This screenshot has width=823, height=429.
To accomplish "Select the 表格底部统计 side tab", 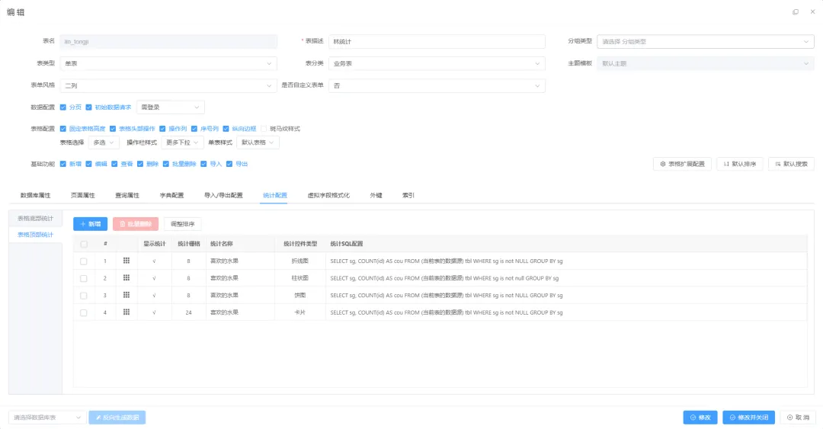I will [35, 219].
